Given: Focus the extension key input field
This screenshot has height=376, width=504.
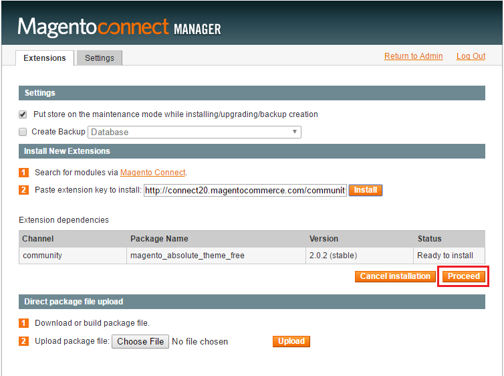Looking at the screenshot, I should coord(245,191).
